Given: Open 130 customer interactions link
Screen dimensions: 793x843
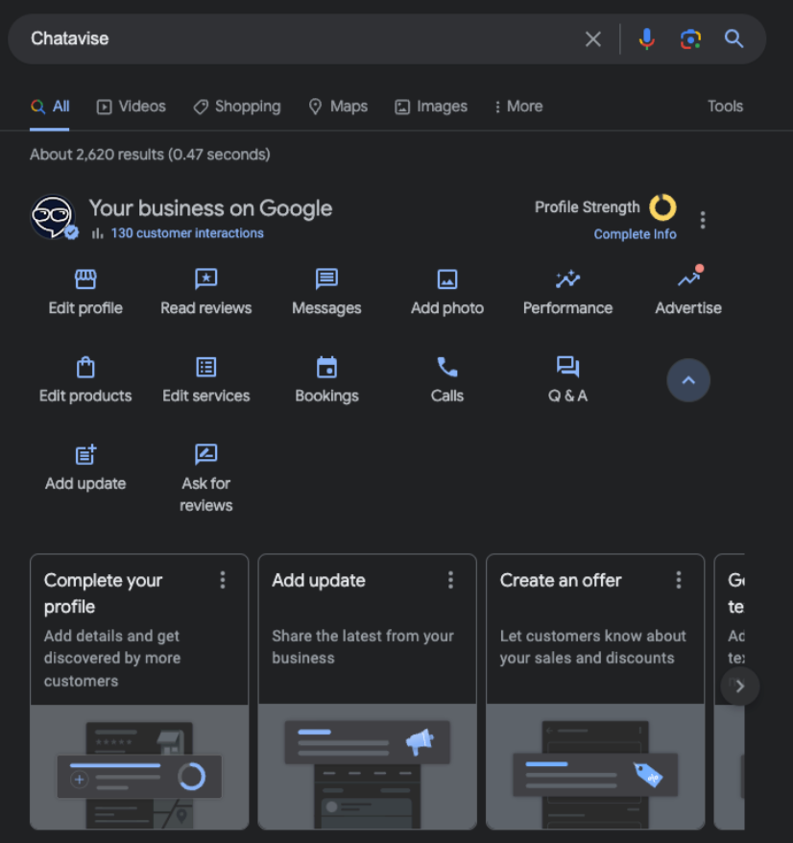Looking at the screenshot, I should point(187,233).
